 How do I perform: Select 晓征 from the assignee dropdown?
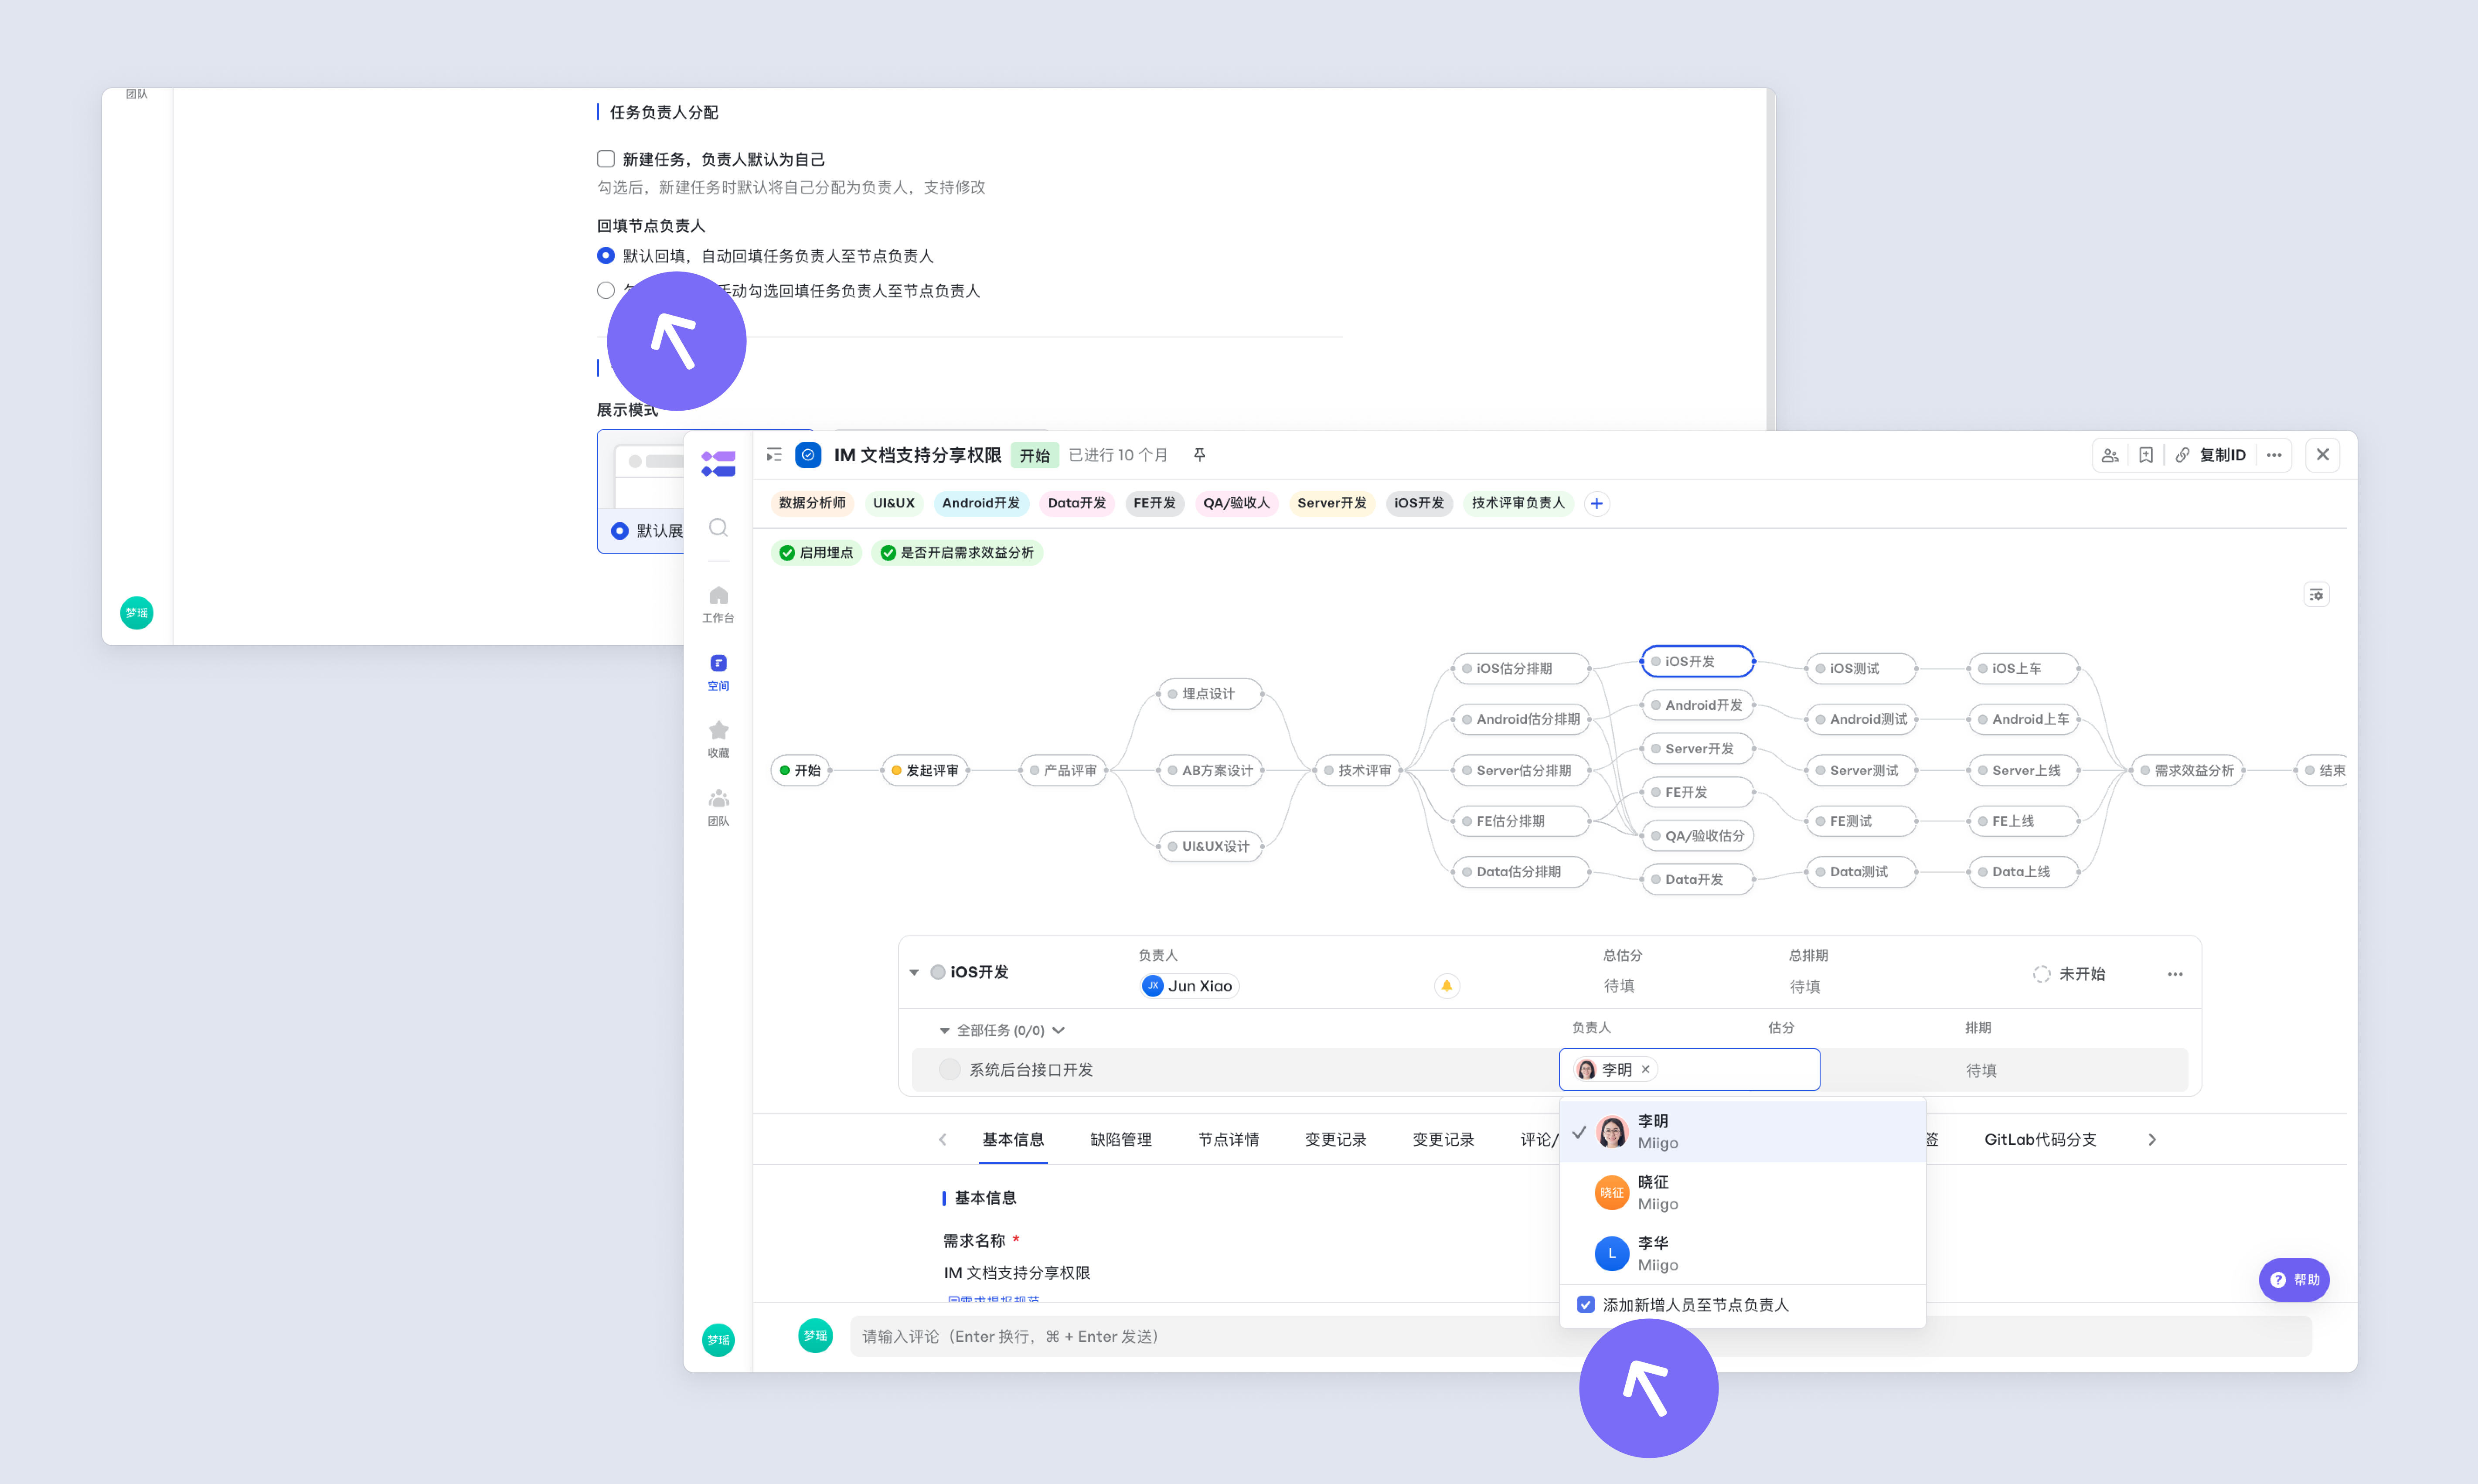coord(1742,1193)
